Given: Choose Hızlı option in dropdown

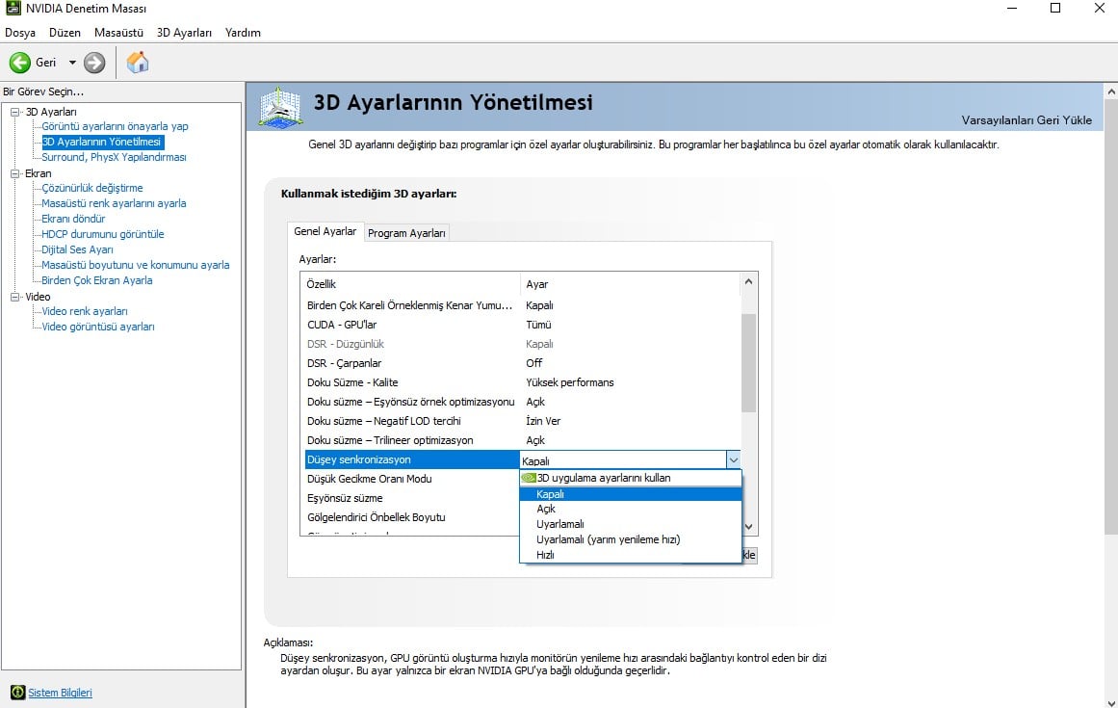Looking at the screenshot, I should (631, 555).
